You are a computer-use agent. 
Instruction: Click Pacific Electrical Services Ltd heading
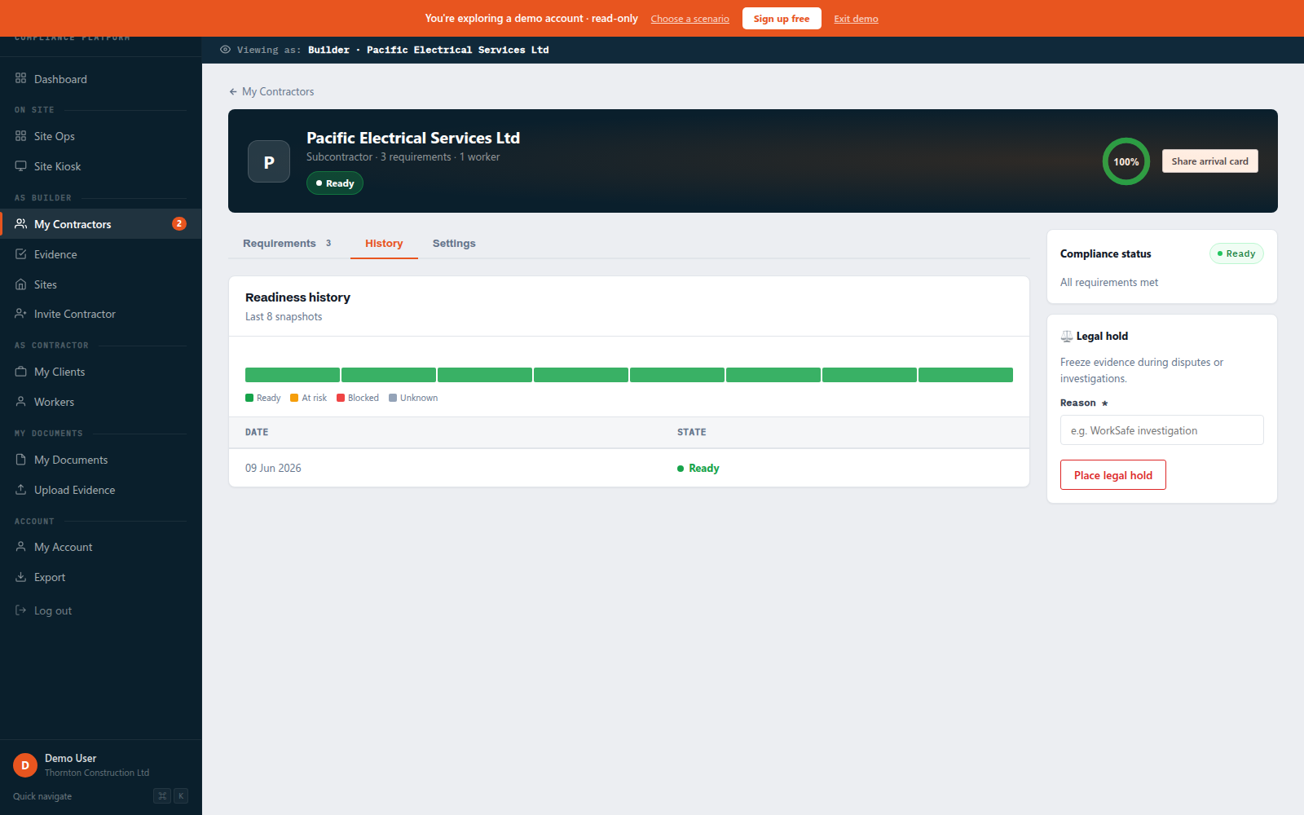413,138
